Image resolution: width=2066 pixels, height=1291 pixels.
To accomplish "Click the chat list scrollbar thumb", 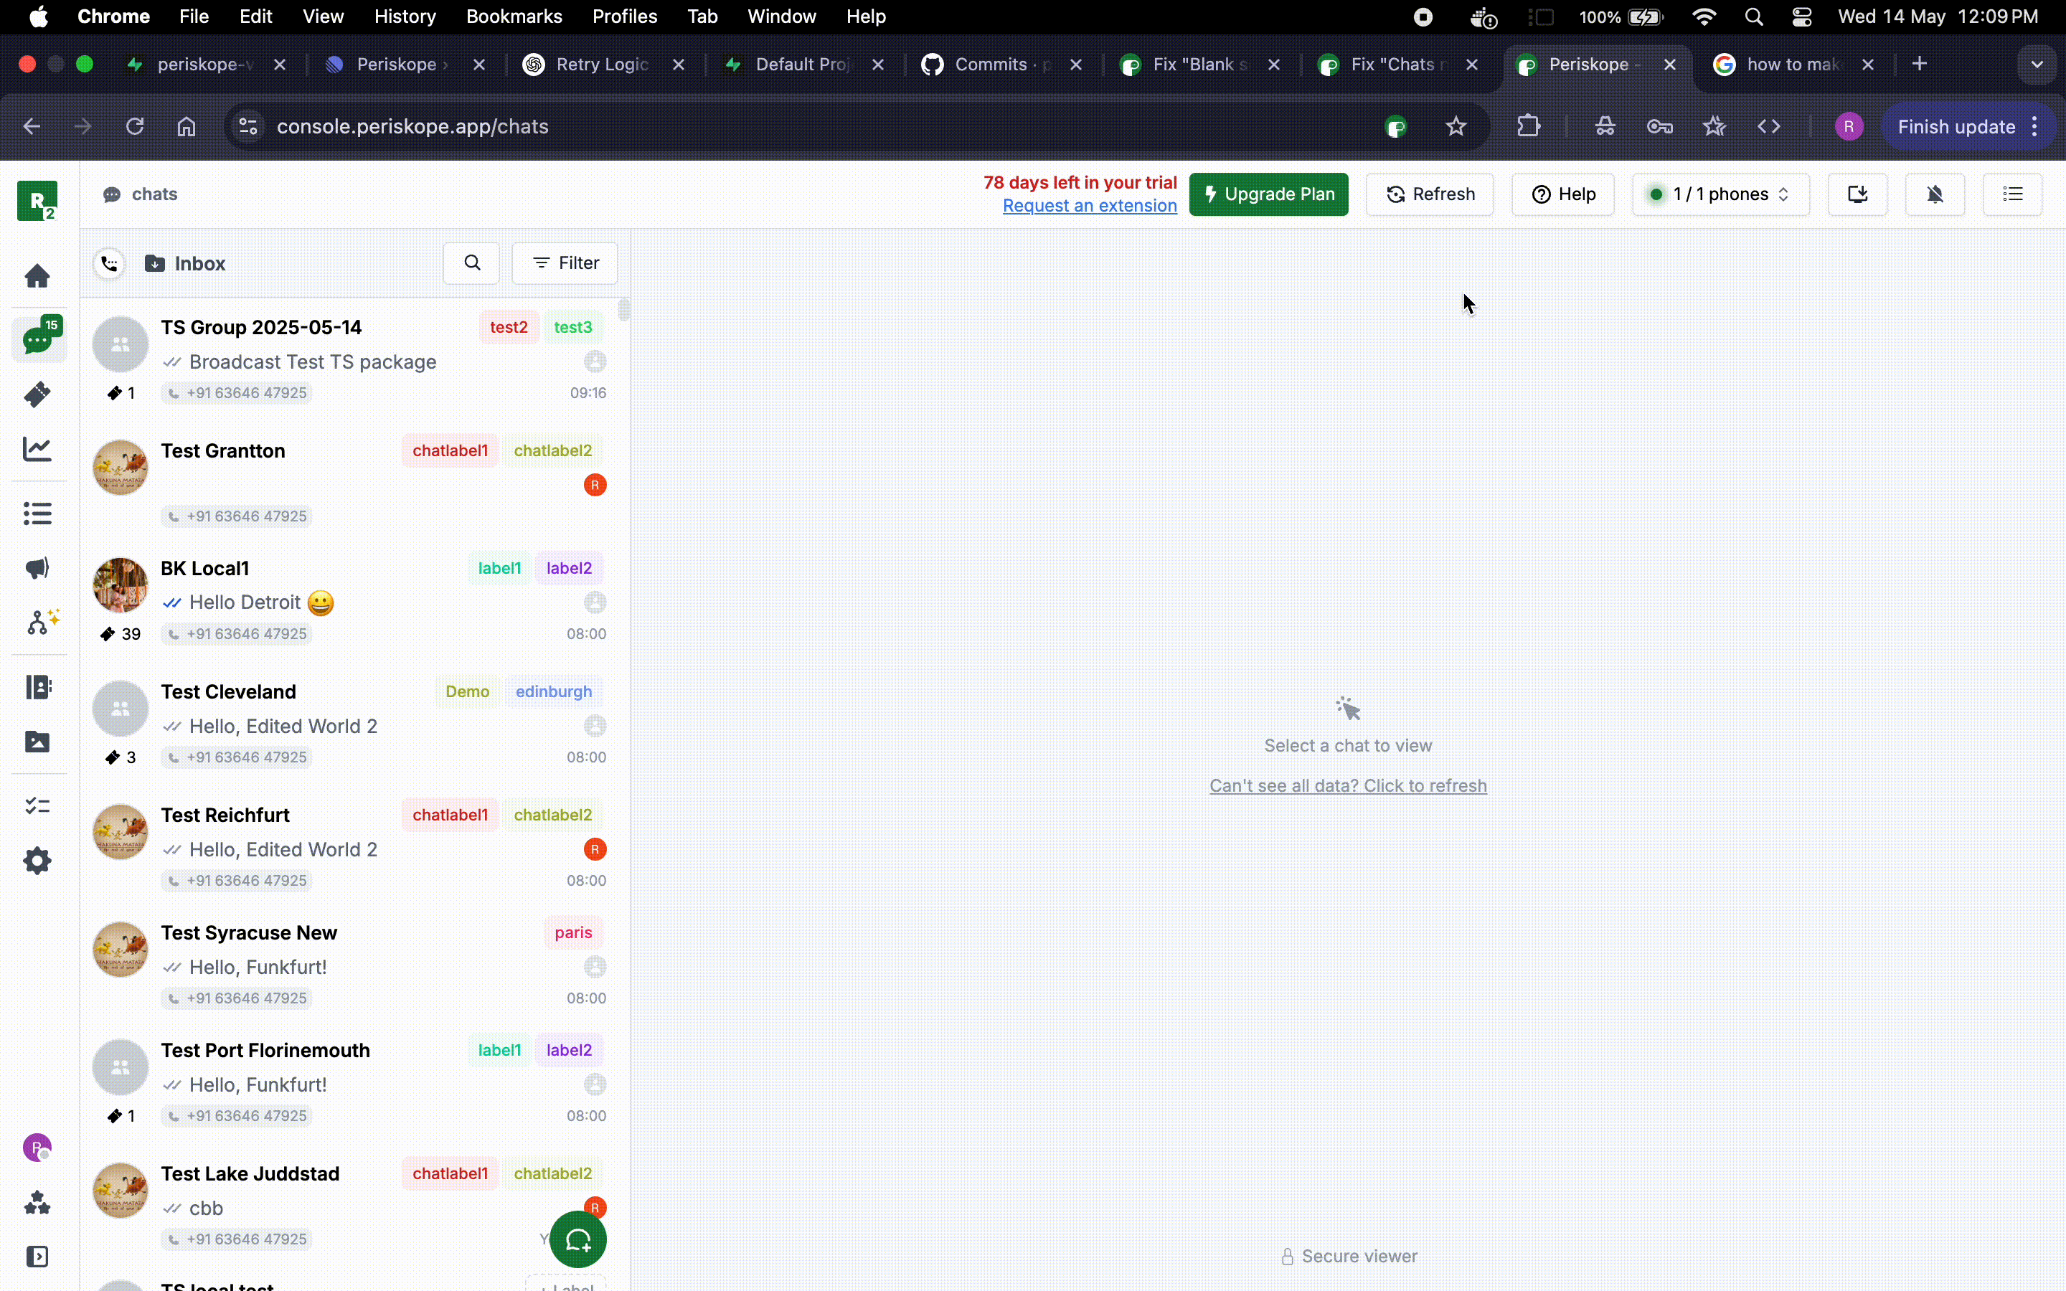I will click(624, 309).
